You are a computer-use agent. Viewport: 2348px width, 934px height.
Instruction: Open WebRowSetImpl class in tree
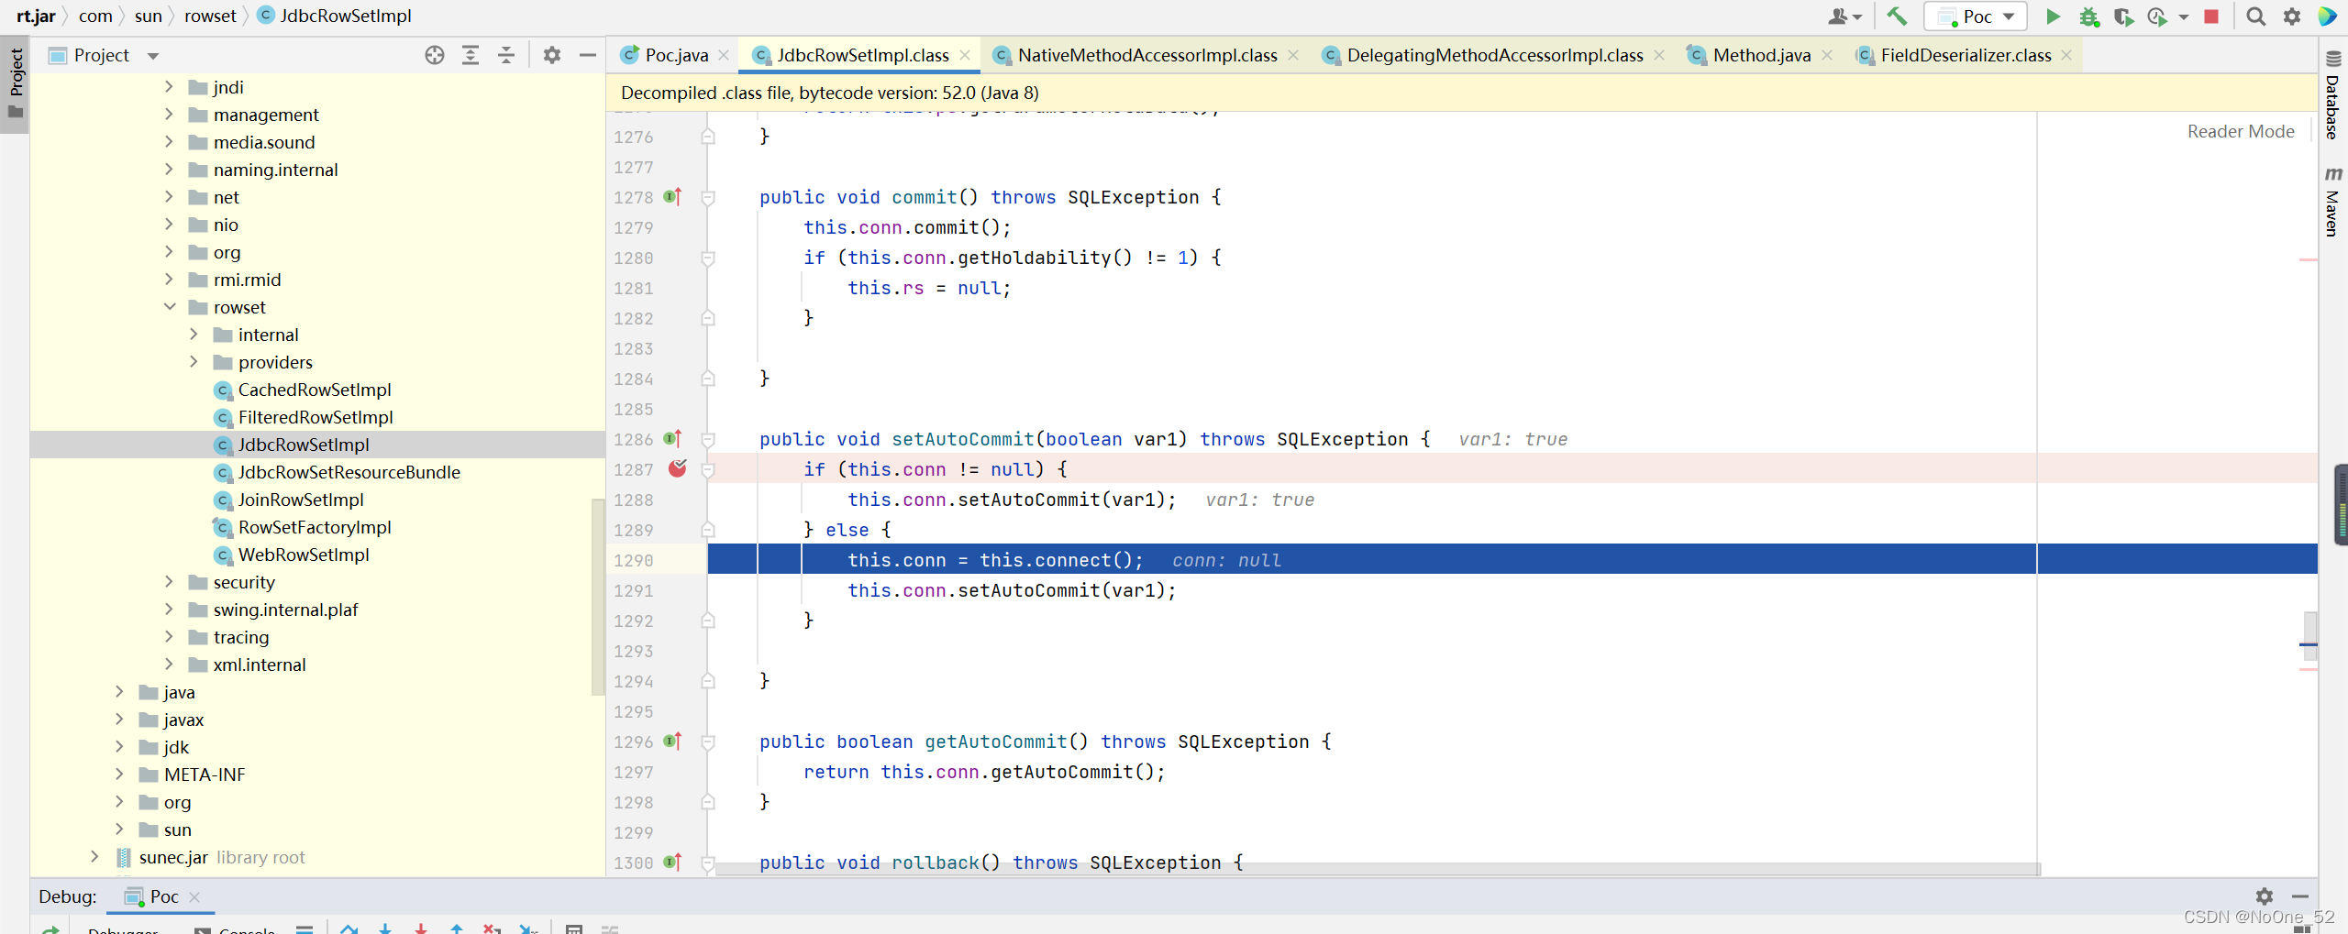(303, 555)
